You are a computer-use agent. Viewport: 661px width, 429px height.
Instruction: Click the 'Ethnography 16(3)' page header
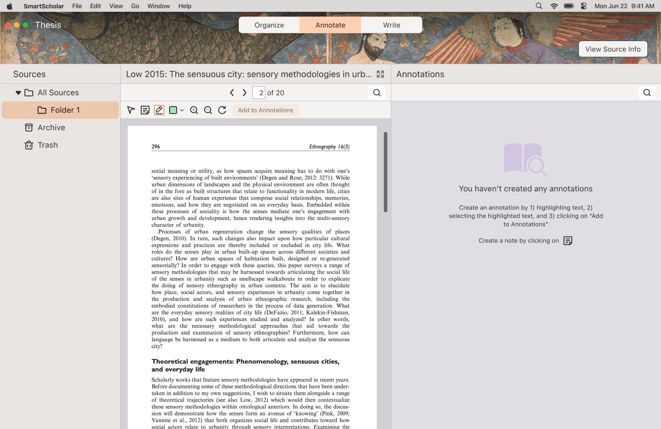[x=329, y=147]
